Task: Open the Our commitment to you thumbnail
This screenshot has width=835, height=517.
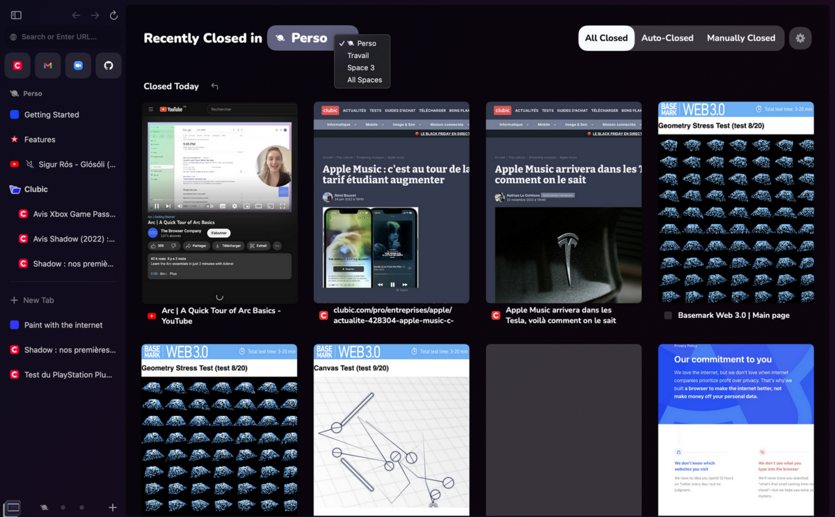Action: 736,430
